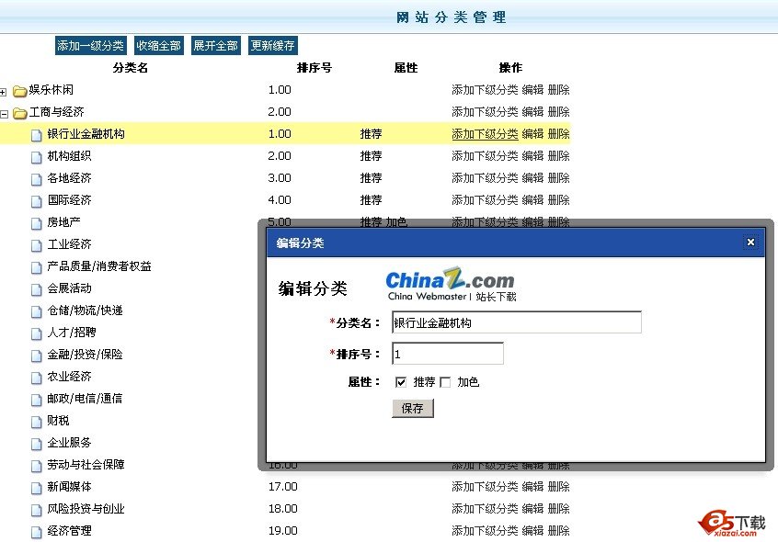Viewport: 778px width, 542px height.
Task: Click 编辑 for 工商与经济
Action: (532, 112)
